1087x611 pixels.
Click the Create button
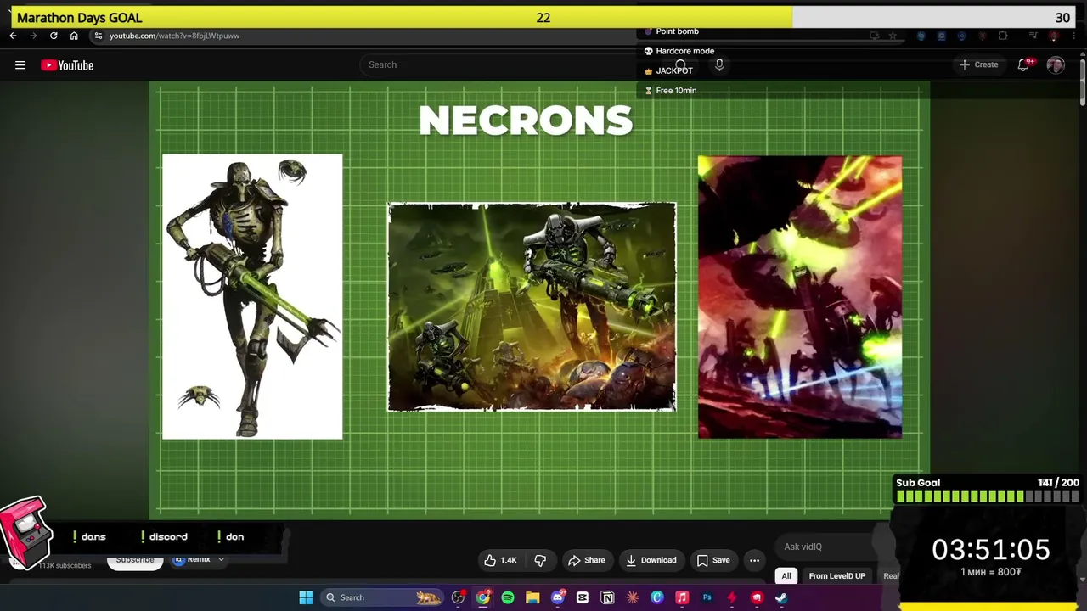point(979,64)
